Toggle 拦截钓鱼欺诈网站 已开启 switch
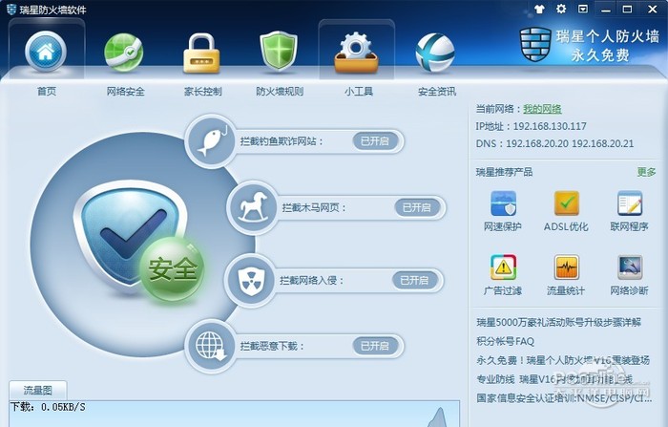This screenshot has width=668, height=427. pos(375,140)
